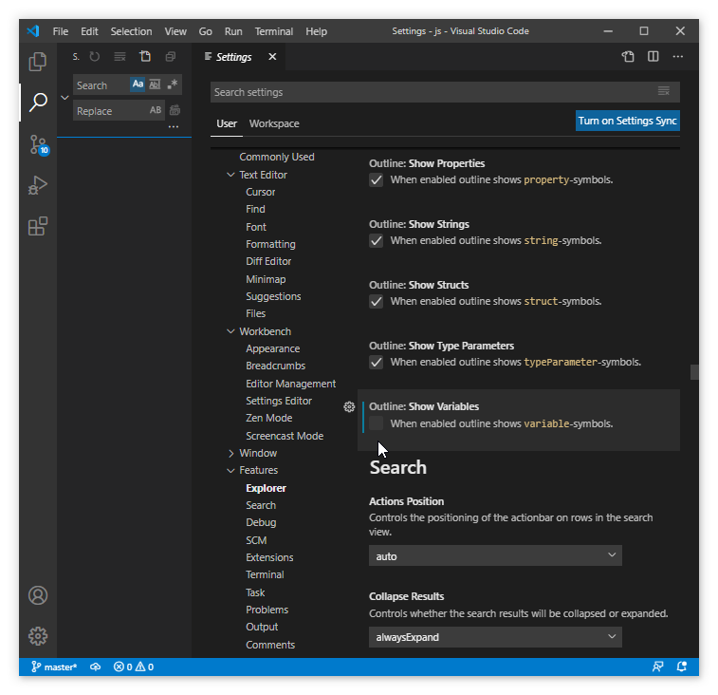
Task: Click the Refresh search results icon
Action: click(95, 56)
